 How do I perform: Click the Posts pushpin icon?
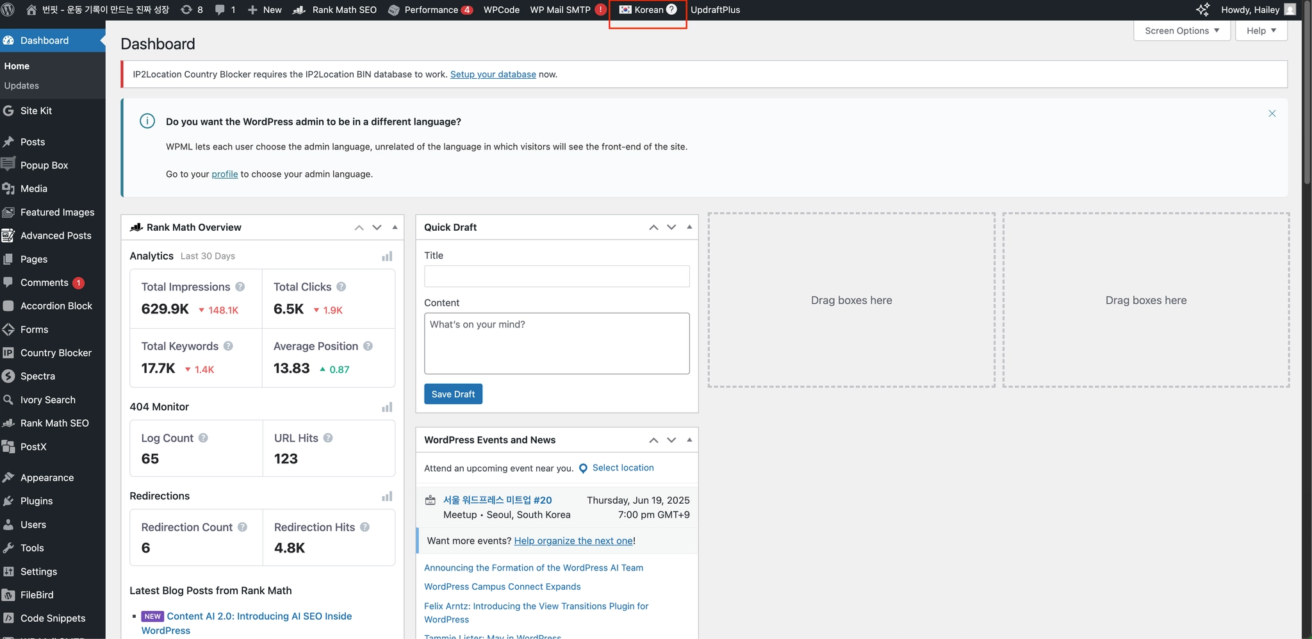[8, 142]
